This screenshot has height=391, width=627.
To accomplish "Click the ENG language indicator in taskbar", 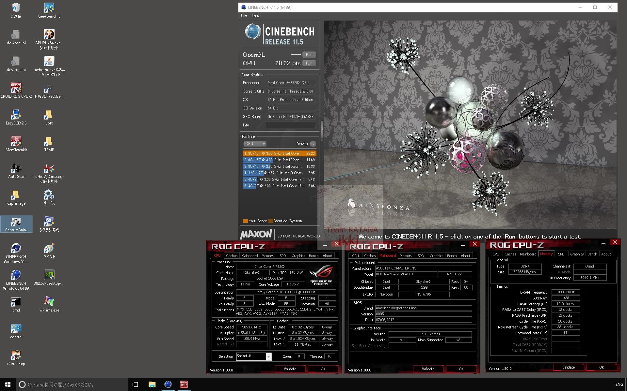I will click(x=619, y=384).
